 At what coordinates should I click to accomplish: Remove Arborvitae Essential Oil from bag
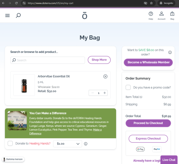pos(105,76)
